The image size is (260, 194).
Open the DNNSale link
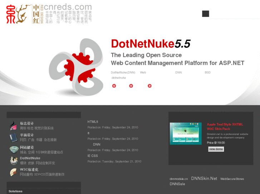(177, 184)
